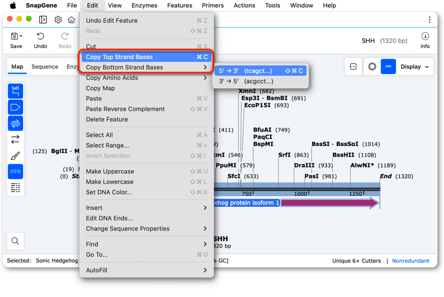The width and height of the screenshot is (444, 297).
Task: Open the Info panel icon
Action: [425, 40]
